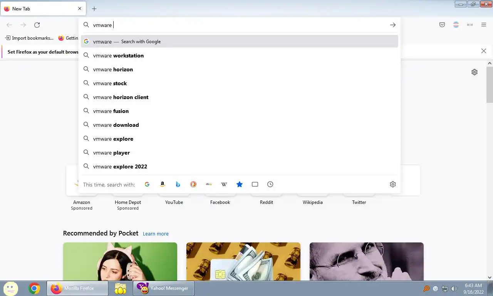Choose the "vmware explore 2022" suggestion
The image size is (493, 296).
tap(240, 166)
